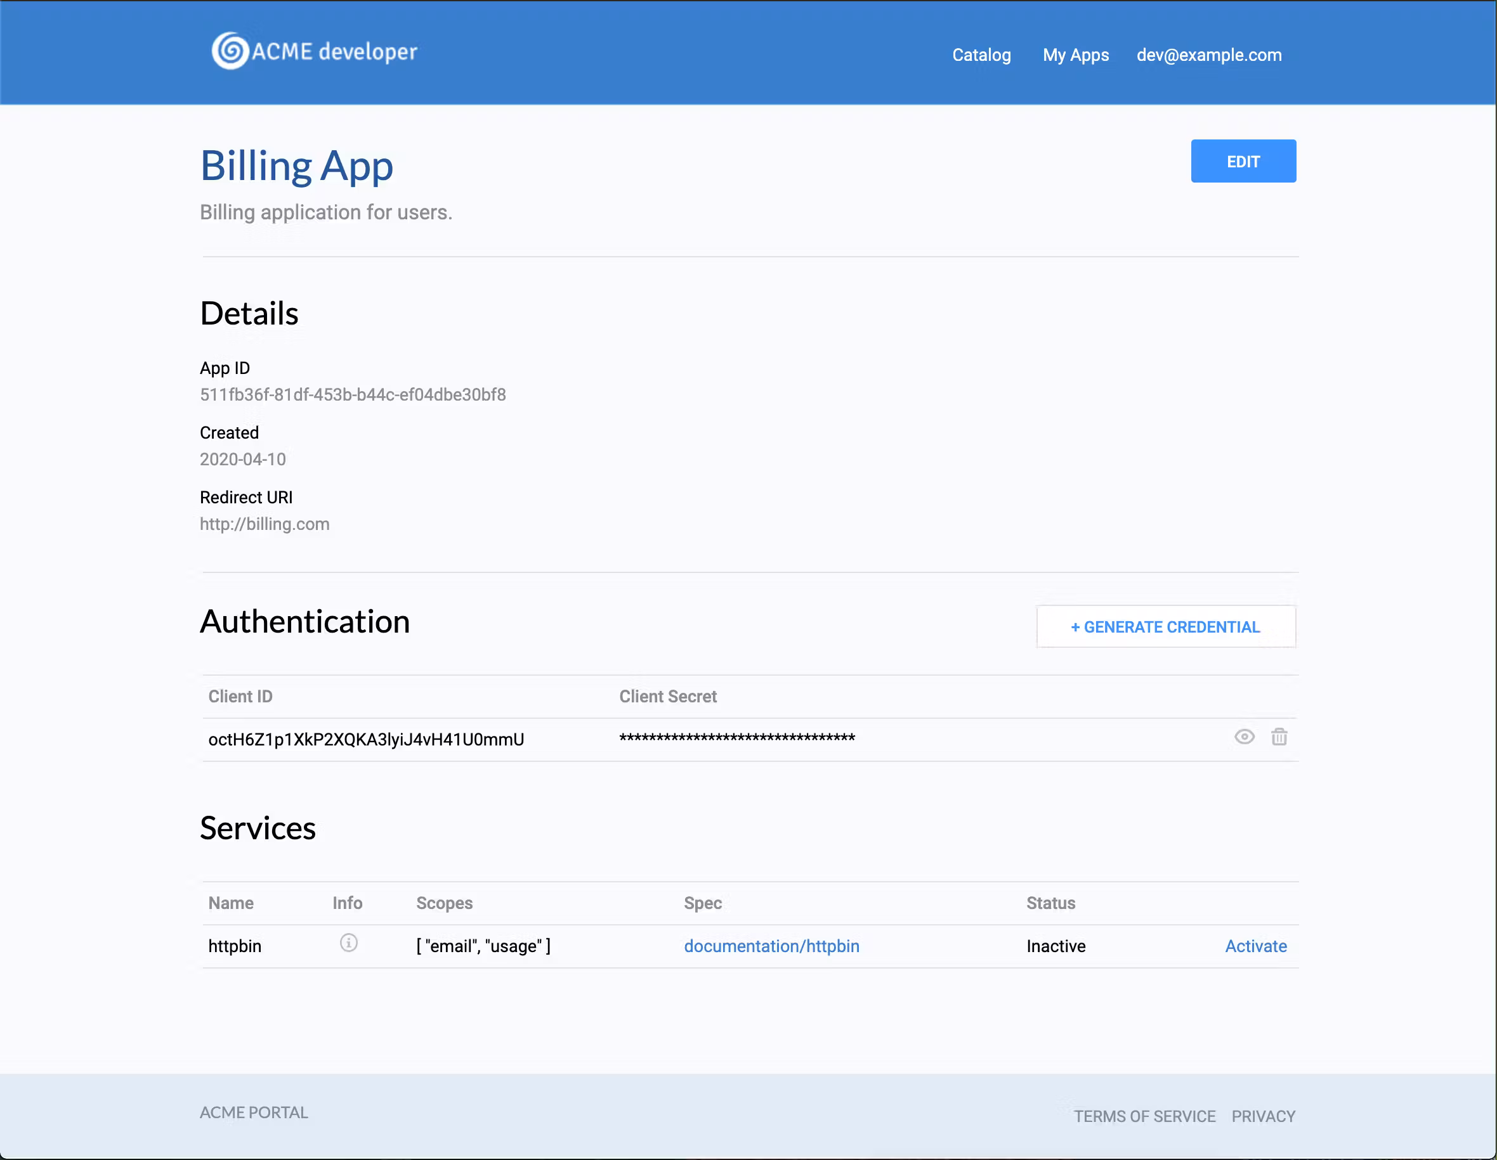Open the dev@example.com account menu
1497x1160 pixels.
1208,55
